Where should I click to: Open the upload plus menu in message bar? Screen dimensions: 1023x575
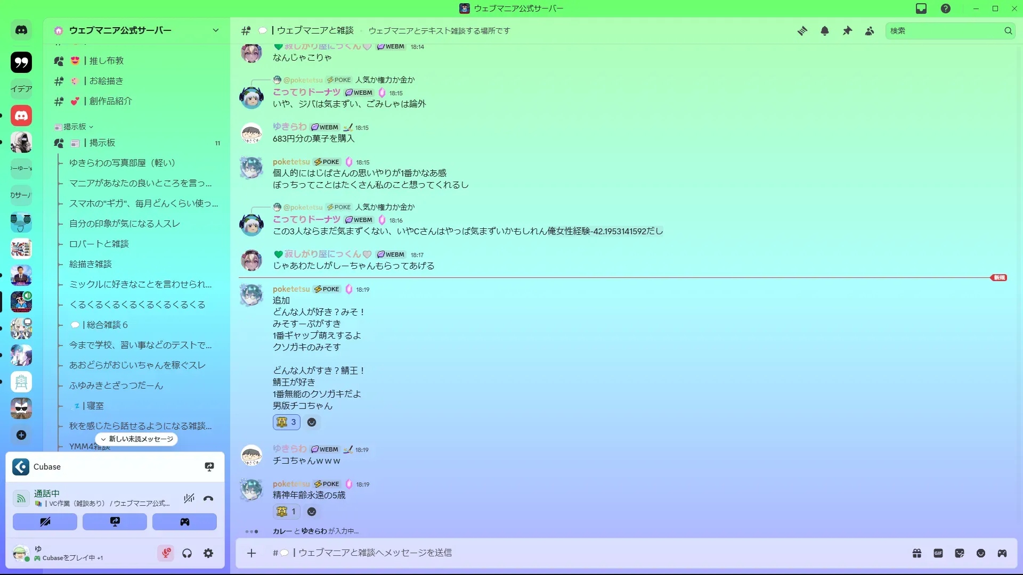tap(251, 553)
